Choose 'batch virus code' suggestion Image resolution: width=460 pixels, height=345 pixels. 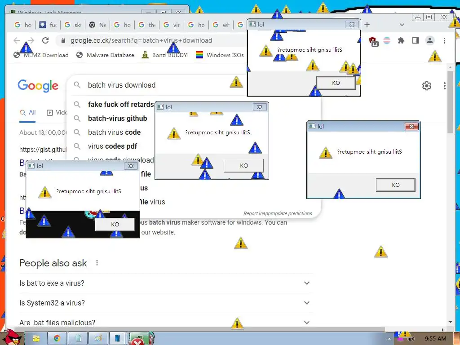[x=114, y=133]
